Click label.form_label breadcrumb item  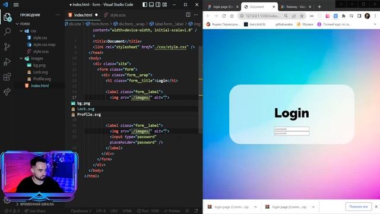tap(169, 24)
